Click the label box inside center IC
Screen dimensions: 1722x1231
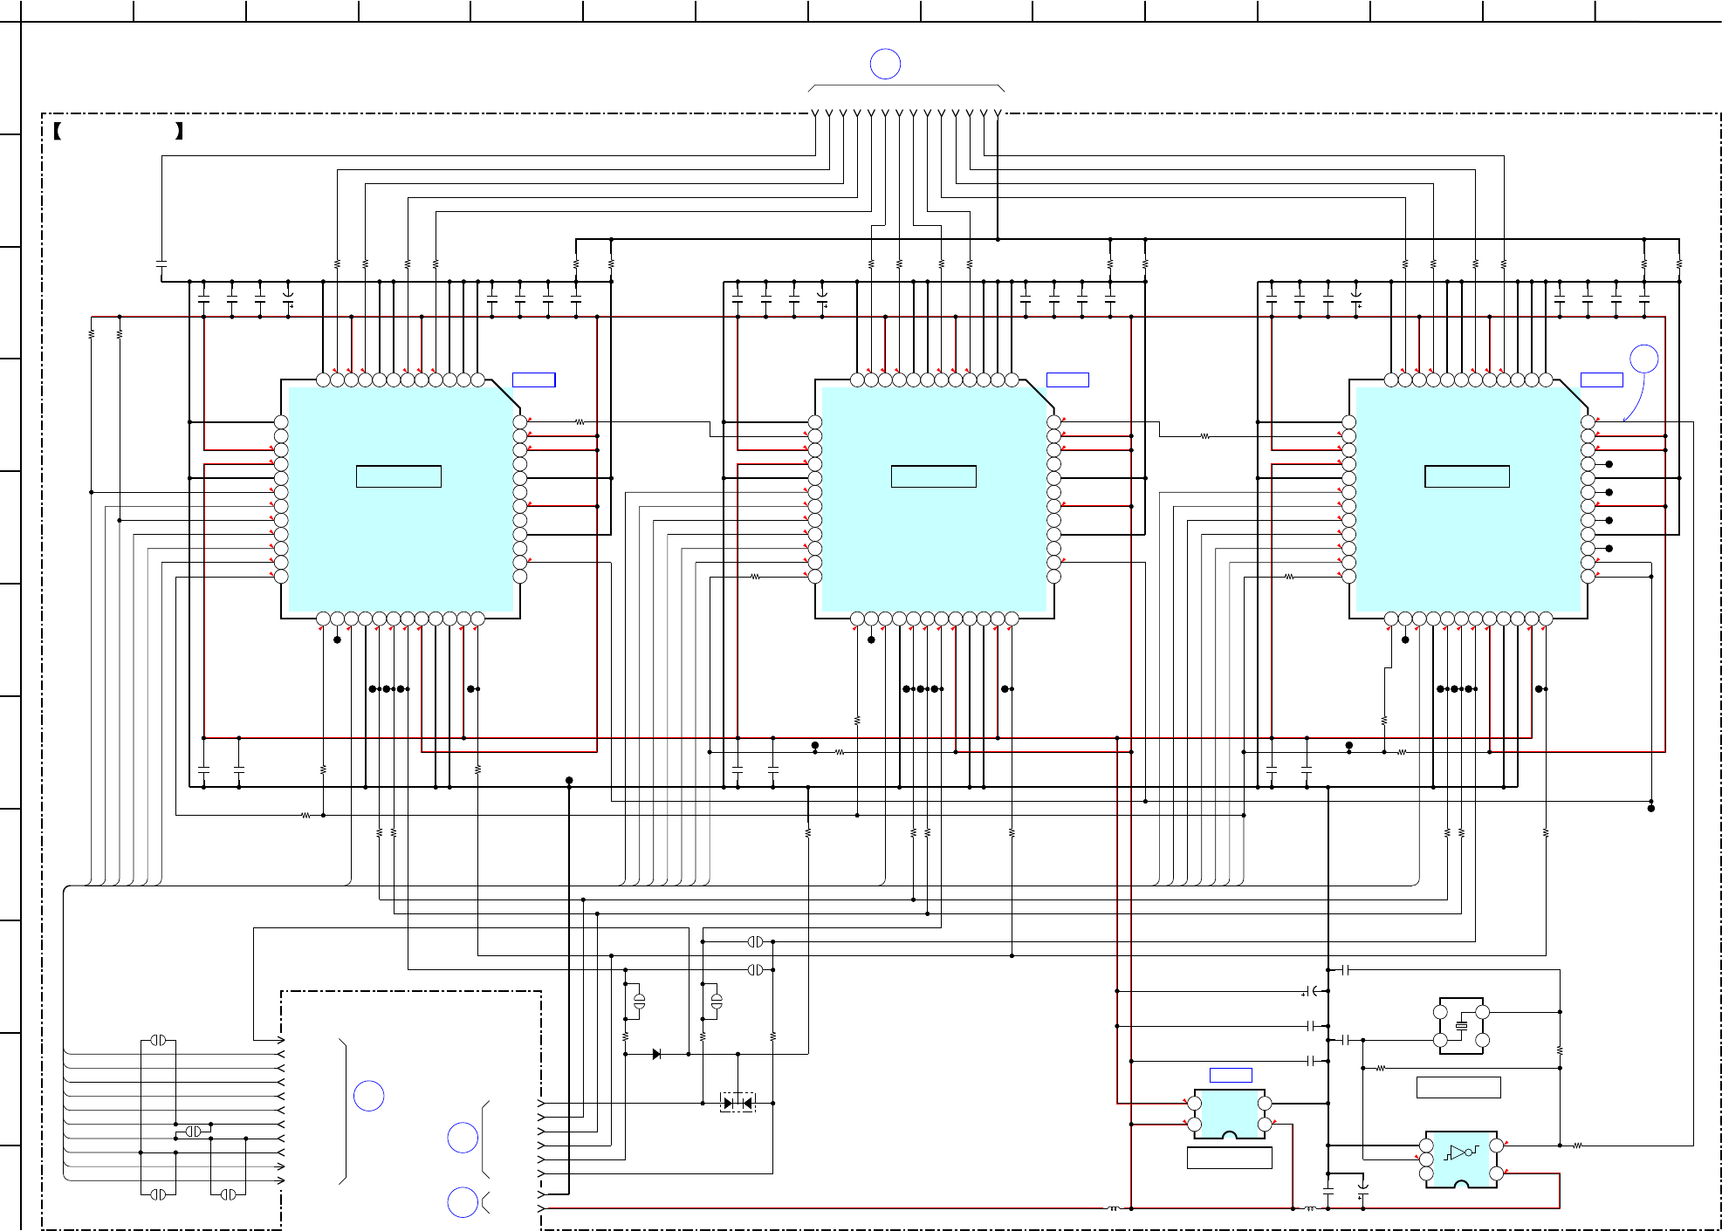pos(933,476)
